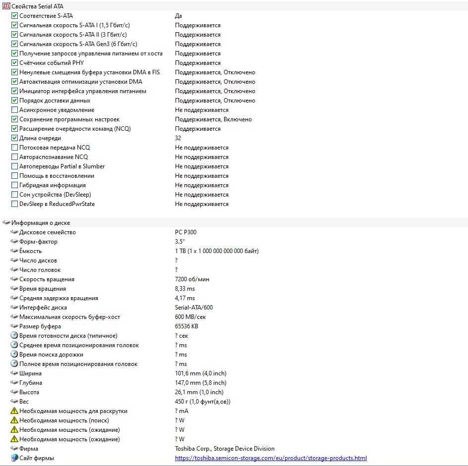This screenshot has width=468, height=466.
Task: Click the drive icon beside Дисковое семейство
Action: [x=14, y=232]
